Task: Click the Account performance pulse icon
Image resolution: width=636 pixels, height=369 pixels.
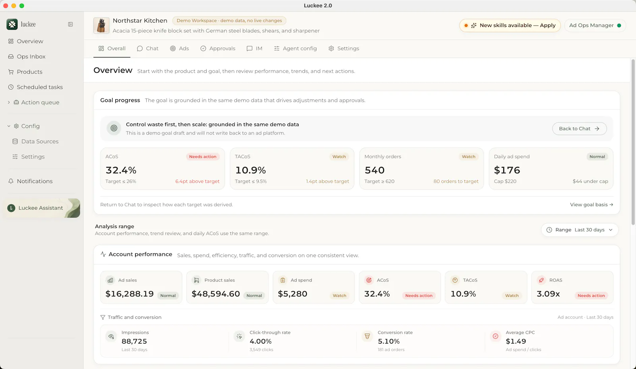Action: (103, 254)
